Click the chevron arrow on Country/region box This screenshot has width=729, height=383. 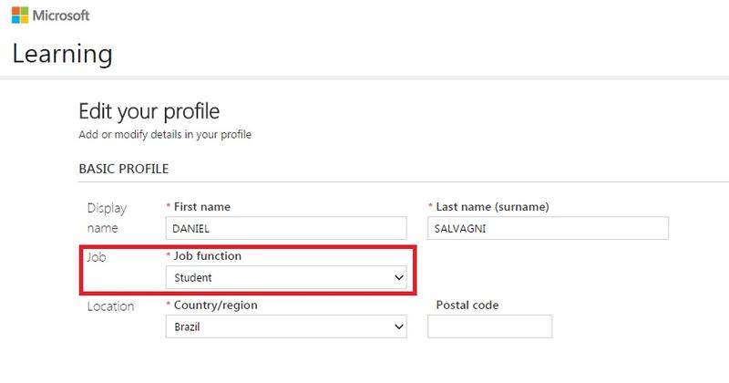pyautogui.click(x=396, y=326)
